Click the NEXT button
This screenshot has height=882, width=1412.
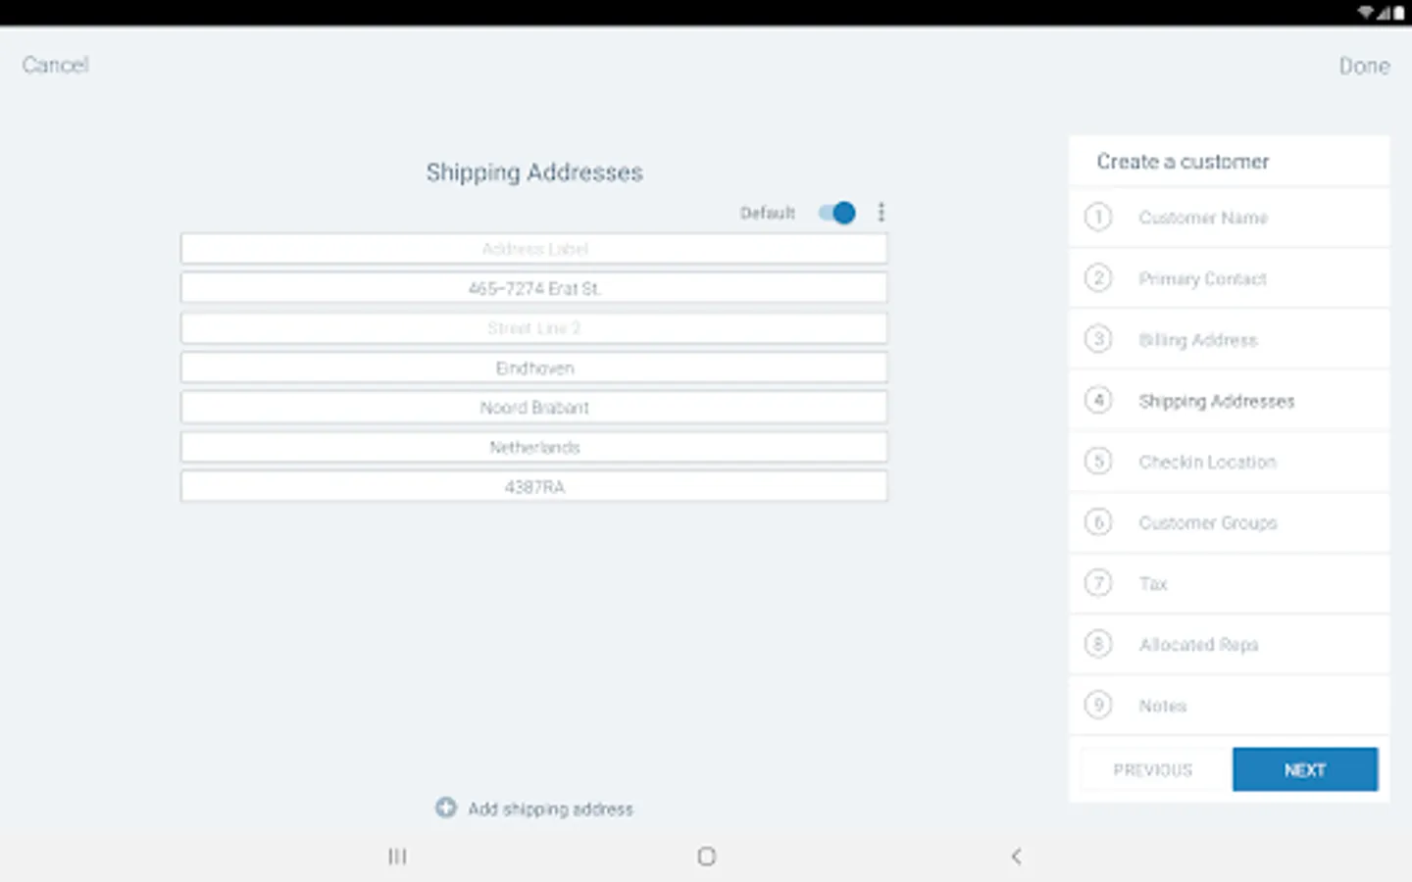(1305, 769)
